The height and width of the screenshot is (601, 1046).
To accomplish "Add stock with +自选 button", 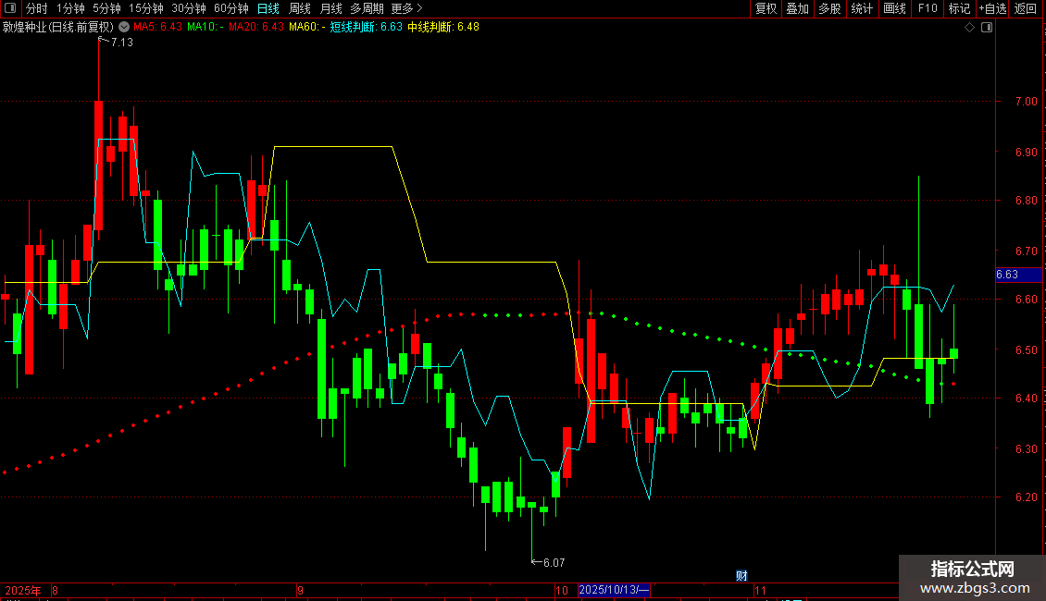I will (x=992, y=8).
